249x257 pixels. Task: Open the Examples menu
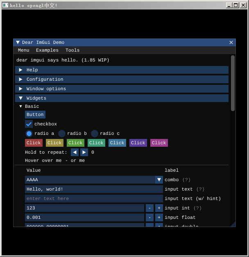[x=47, y=50]
